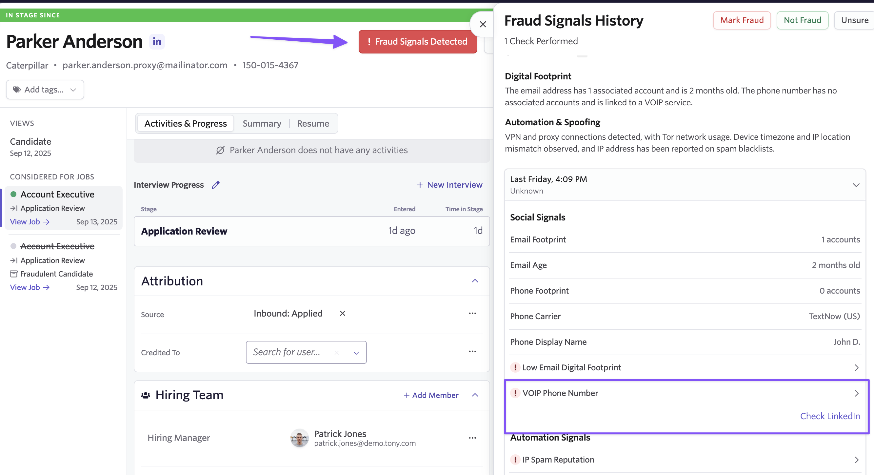Screen dimensions: 874x475
Task: Click green status dot of Account Executive
Action: pos(13,194)
